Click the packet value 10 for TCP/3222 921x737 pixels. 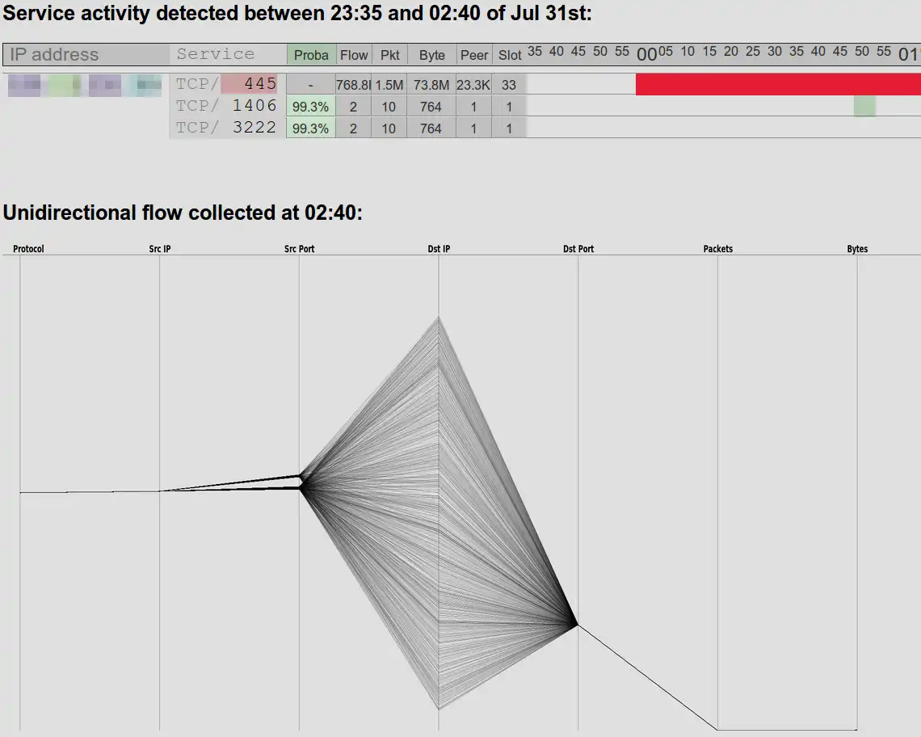[x=389, y=128]
